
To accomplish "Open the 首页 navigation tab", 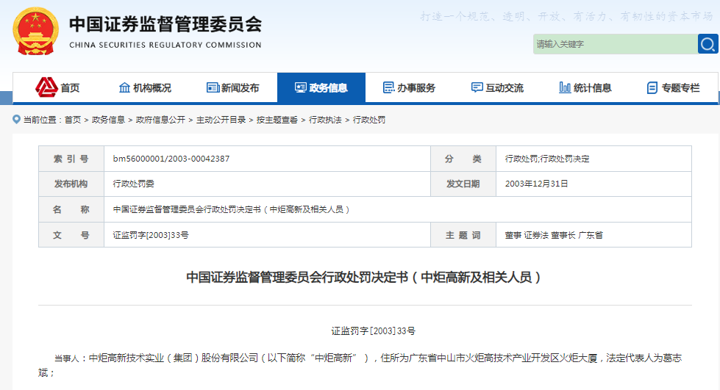I will click(57, 87).
